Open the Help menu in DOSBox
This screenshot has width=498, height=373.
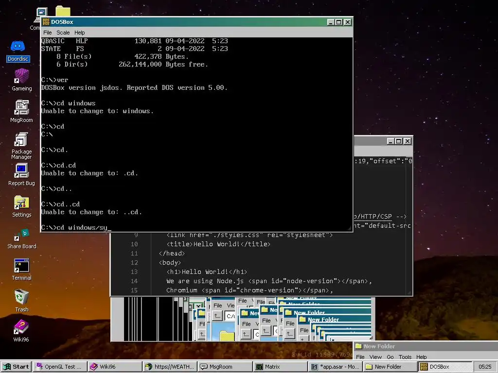point(79,33)
